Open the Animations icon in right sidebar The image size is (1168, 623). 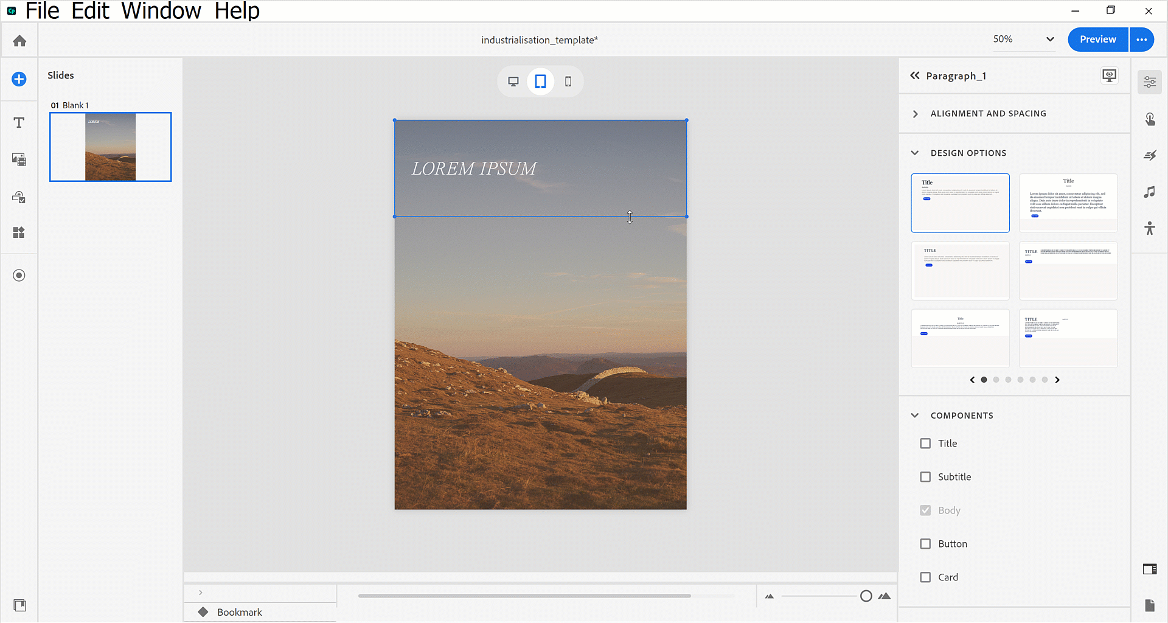(x=1150, y=156)
